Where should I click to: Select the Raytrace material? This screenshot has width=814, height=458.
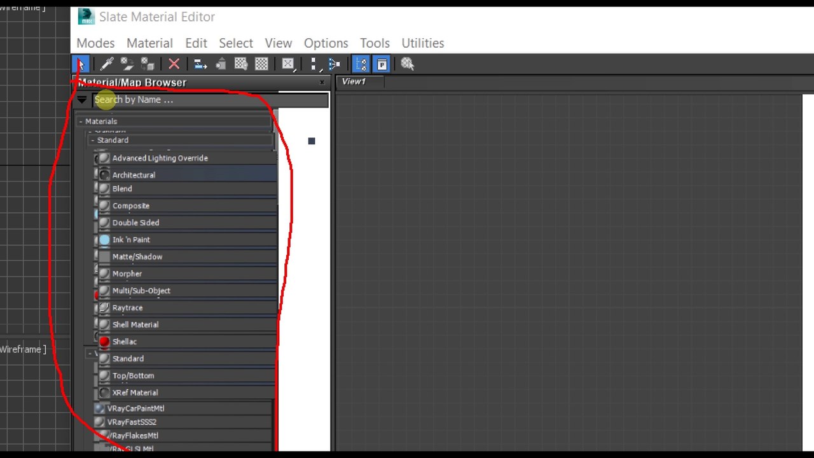[x=186, y=308]
